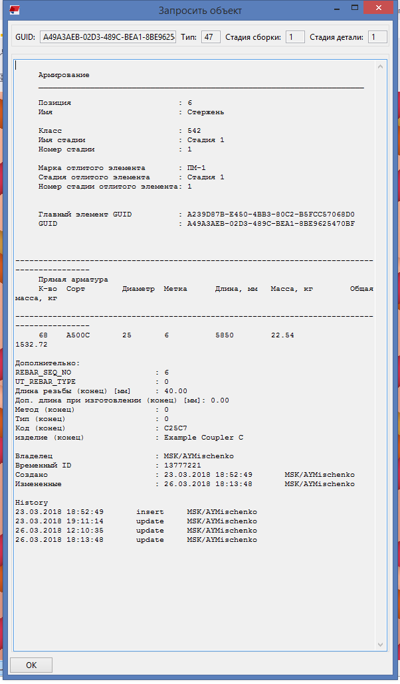Viewport: 400px width, 684px height.
Task: Maximize the Запросить объект window
Action: (x=353, y=7)
